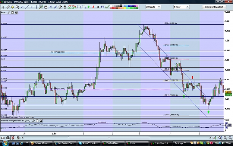Open RSI panel wrench settings
This screenshot has width=233, height=146.
(x=34, y=121)
